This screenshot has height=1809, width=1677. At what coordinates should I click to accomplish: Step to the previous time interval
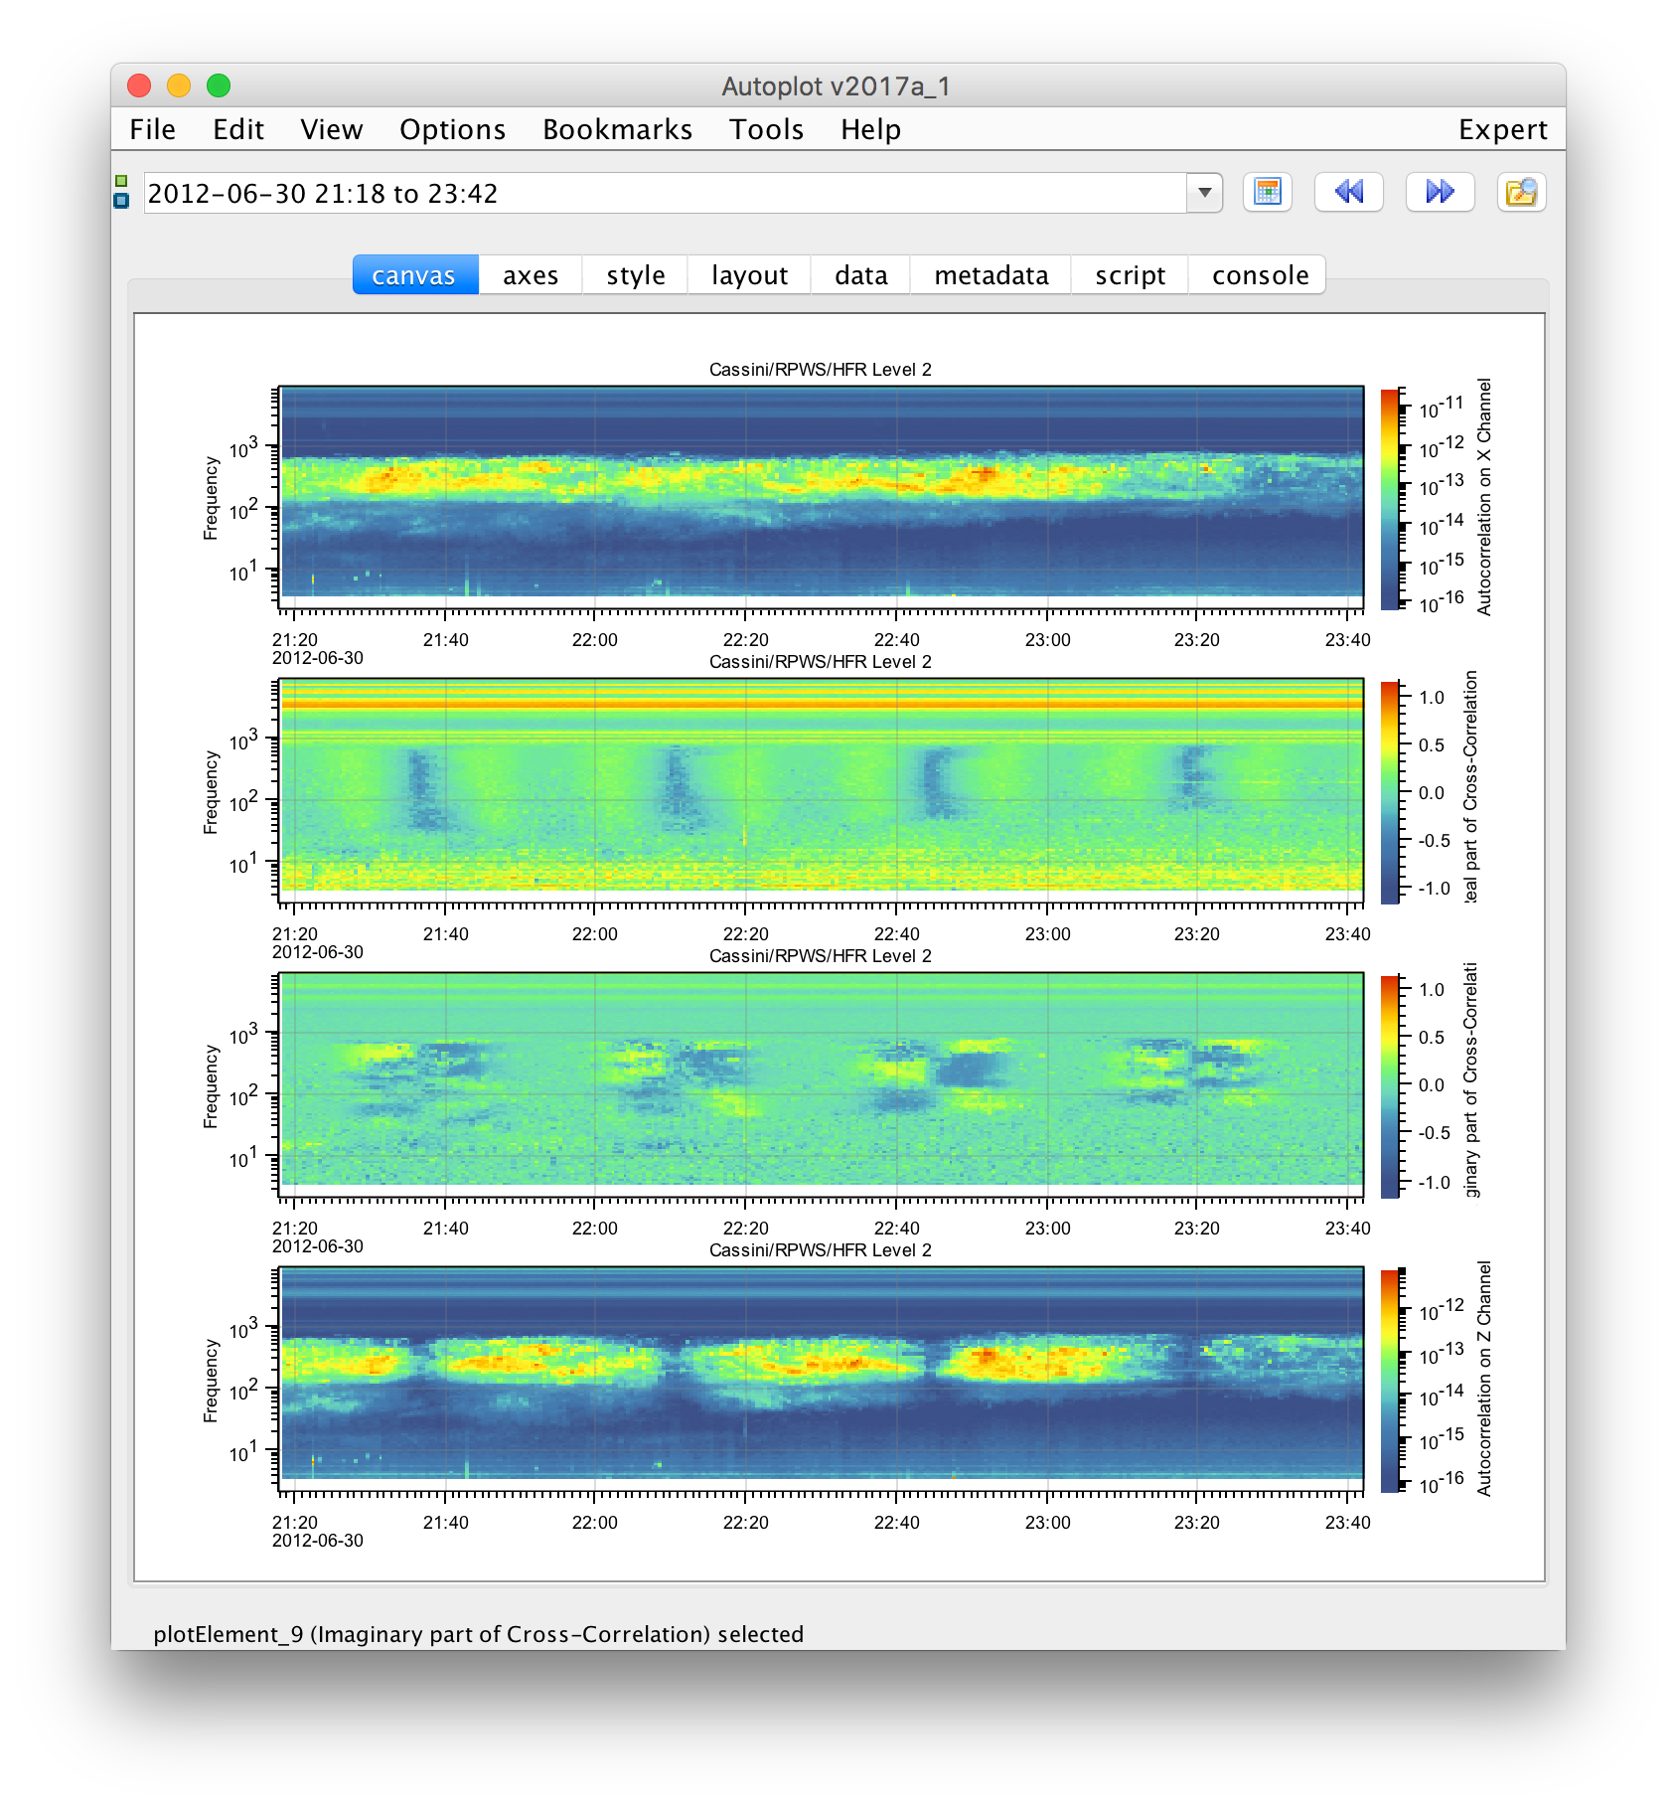[1348, 192]
